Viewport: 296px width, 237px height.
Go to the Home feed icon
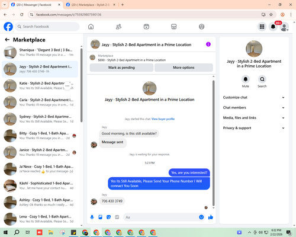[91, 27]
